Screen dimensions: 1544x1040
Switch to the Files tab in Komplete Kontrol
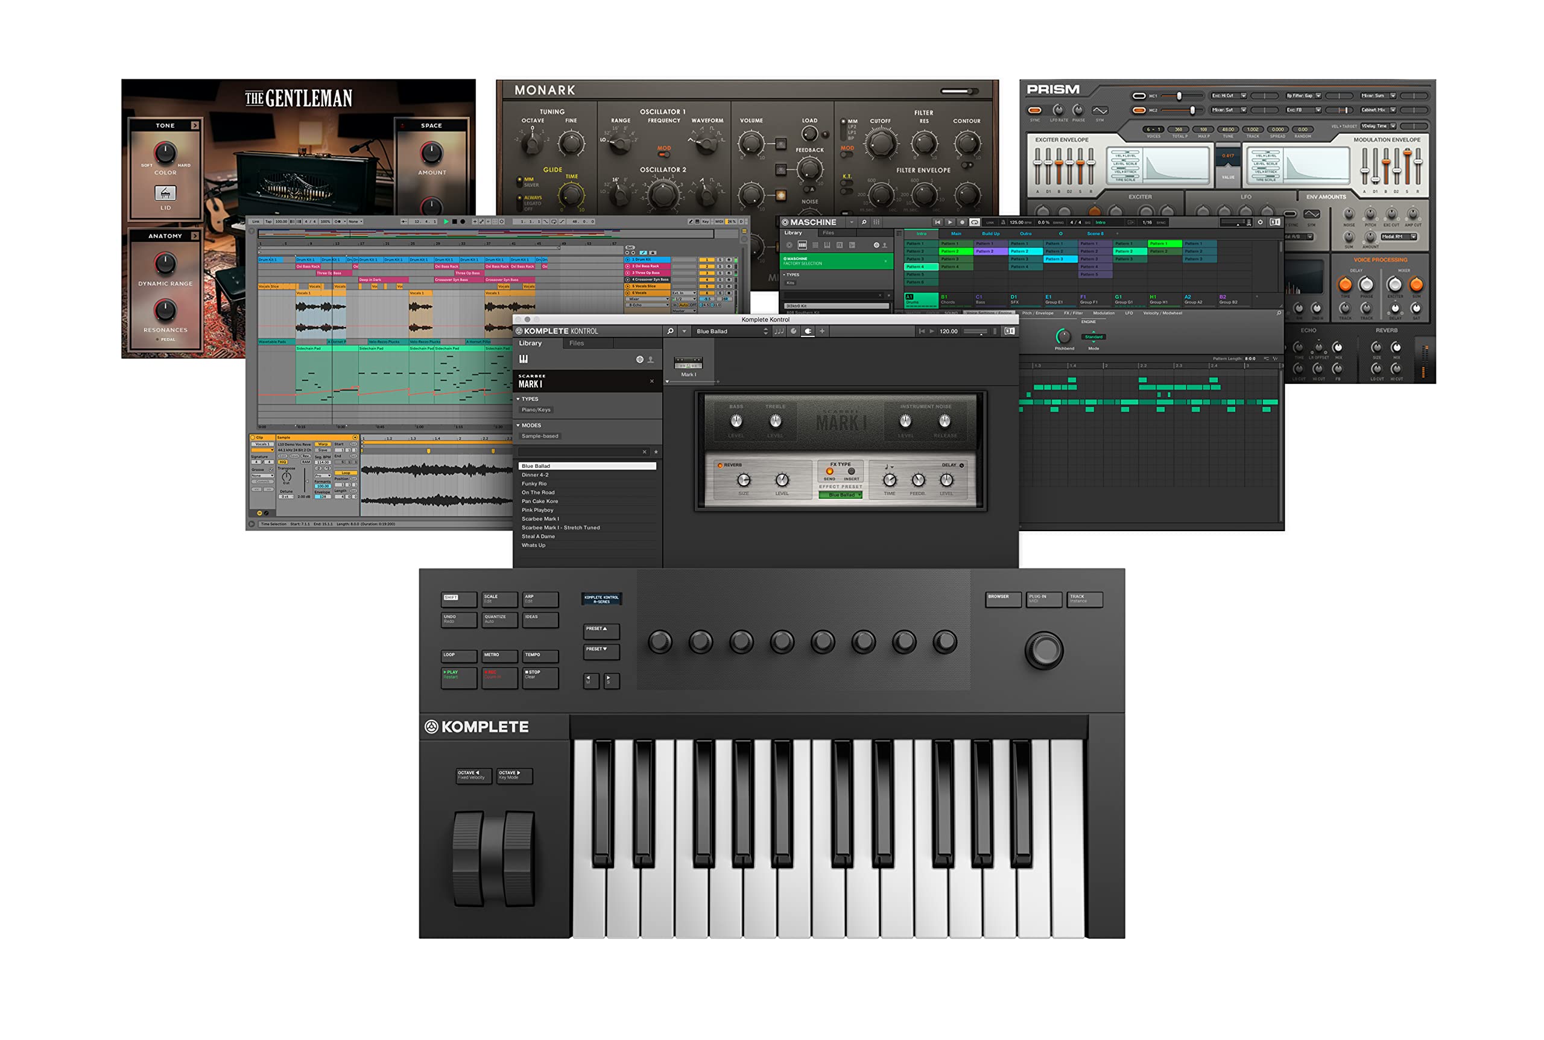pos(577,343)
